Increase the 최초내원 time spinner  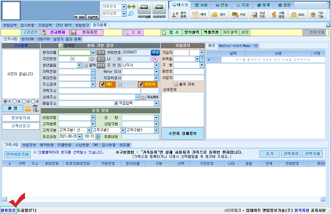[x=98, y=136]
